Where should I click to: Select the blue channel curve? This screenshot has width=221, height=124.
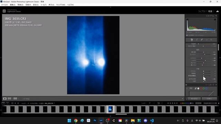coord(206,89)
